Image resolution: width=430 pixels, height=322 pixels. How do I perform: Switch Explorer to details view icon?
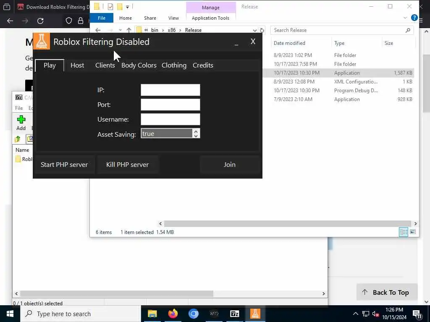[x=404, y=232]
